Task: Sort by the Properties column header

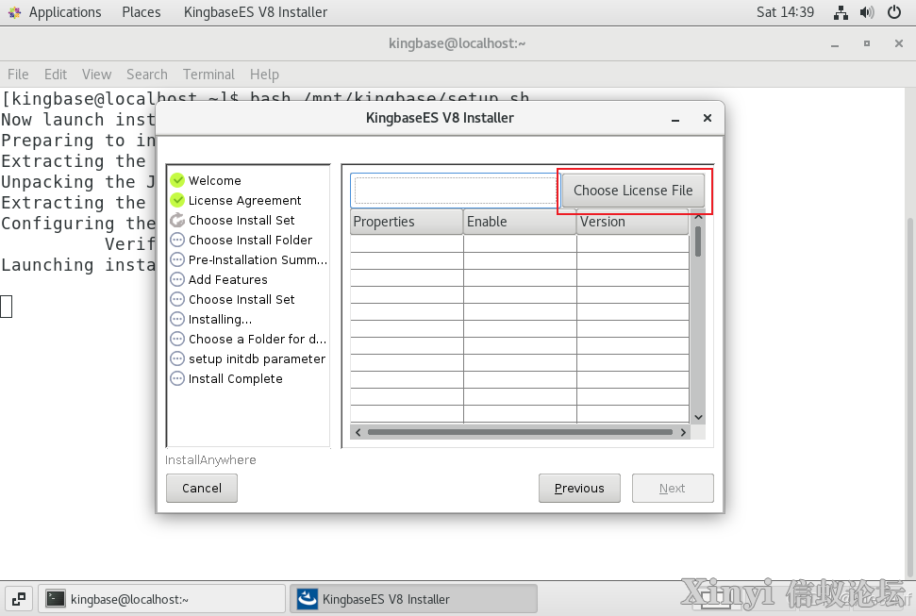Action: [407, 222]
